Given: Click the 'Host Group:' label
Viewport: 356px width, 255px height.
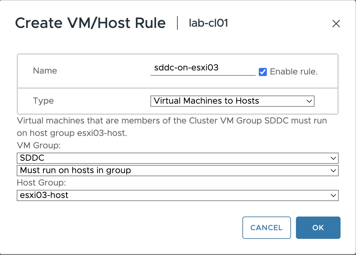Looking at the screenshot, I should 41,183.
